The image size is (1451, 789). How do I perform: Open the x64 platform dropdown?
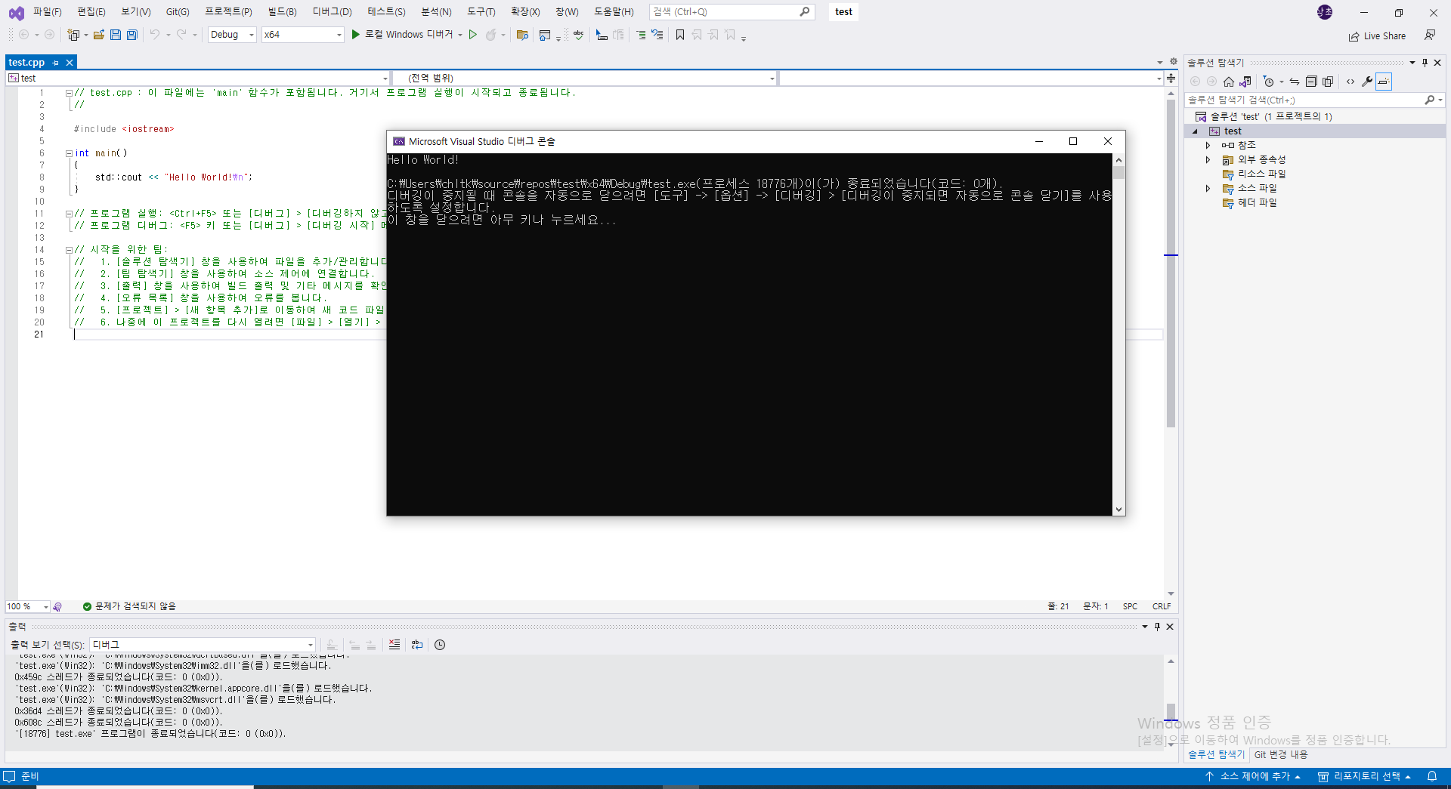click(x=302, y=35)
